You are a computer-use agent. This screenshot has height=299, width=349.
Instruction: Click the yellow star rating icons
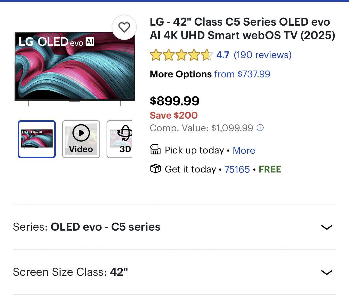(181, 55)
